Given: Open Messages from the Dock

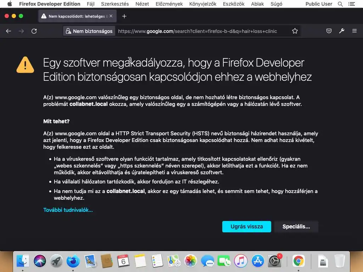Looking at the screenshot, I should [207, 261].
